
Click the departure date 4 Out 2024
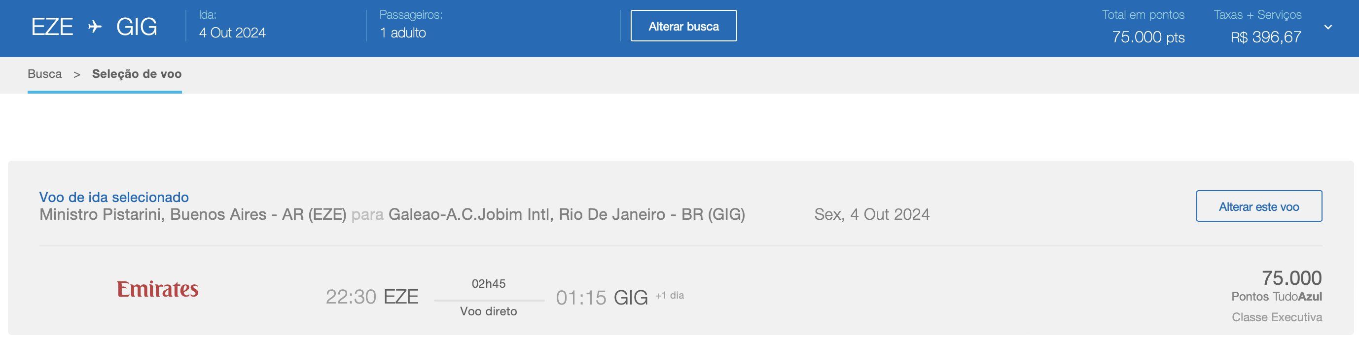232,33
